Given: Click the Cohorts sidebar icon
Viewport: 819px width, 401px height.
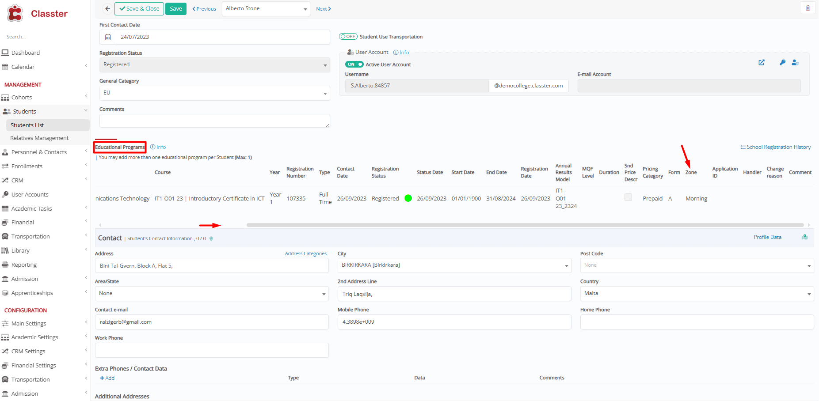Looking at the screenshot, I should pyautogui.click(x=5, y=98).
